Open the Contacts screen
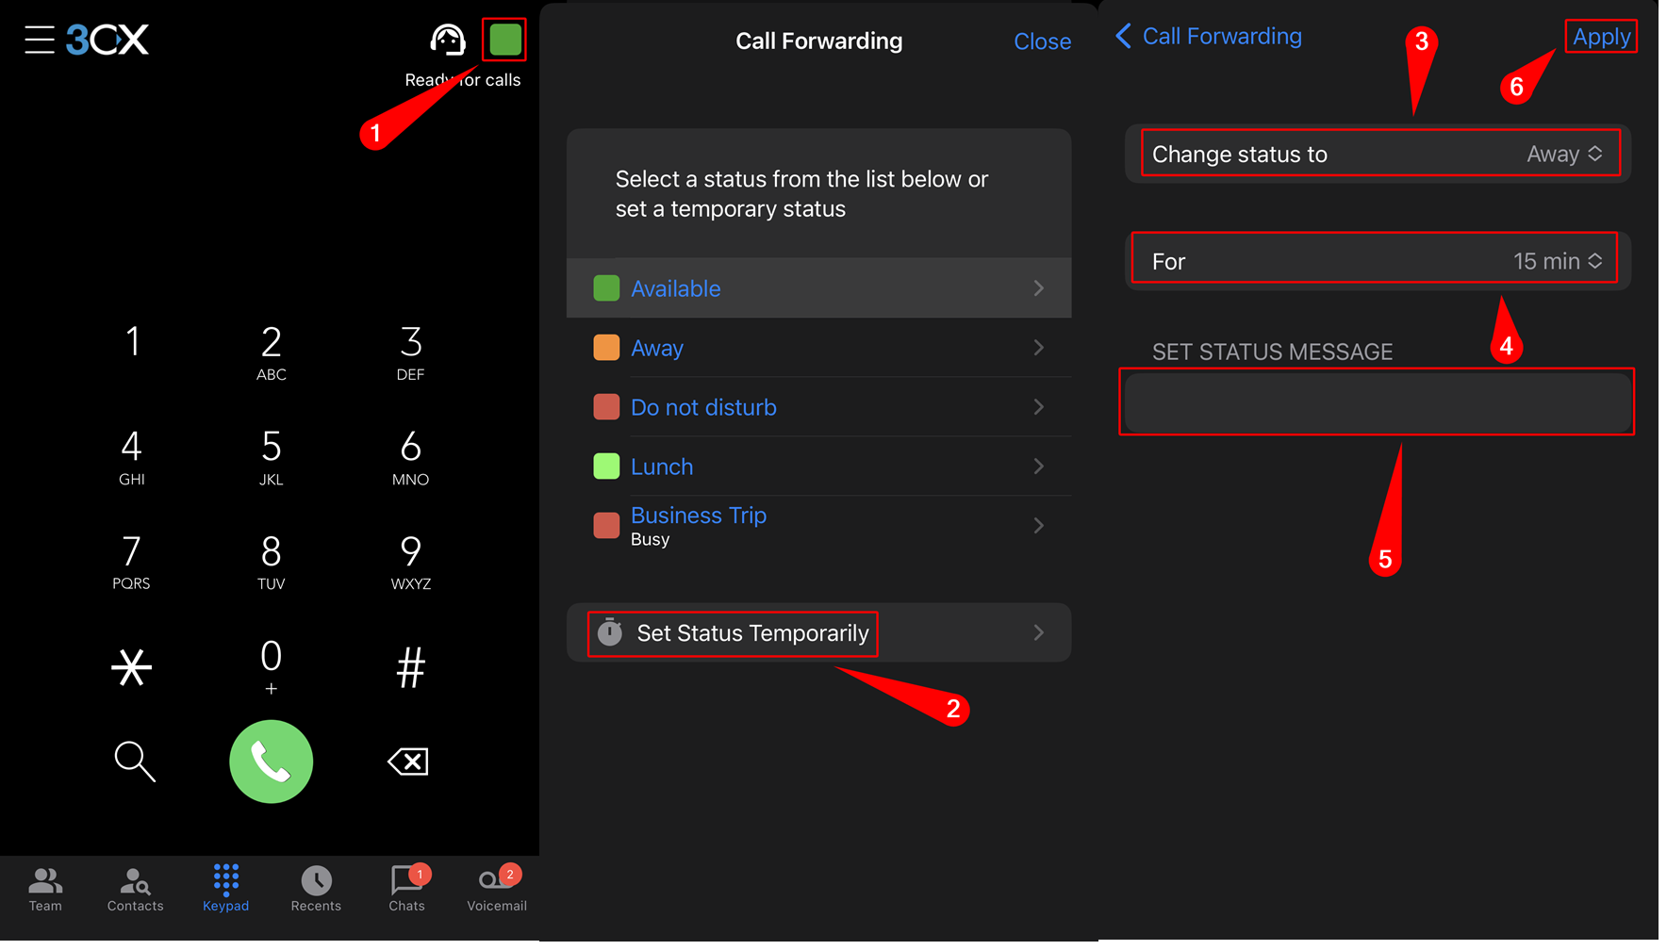The height and width of the screenshot is (950, 1667). 135,887
